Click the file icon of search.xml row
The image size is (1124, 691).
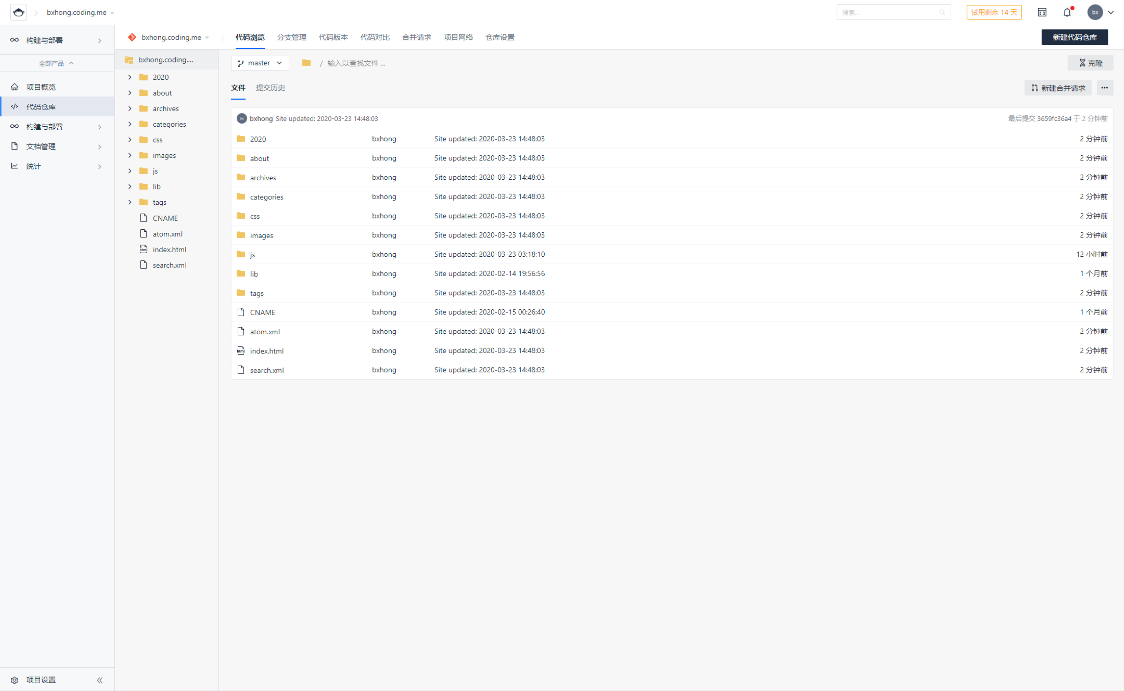tap(241, 370)
